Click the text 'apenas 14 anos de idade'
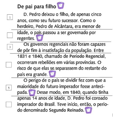113x117 pixels. (x=40, y=98)
